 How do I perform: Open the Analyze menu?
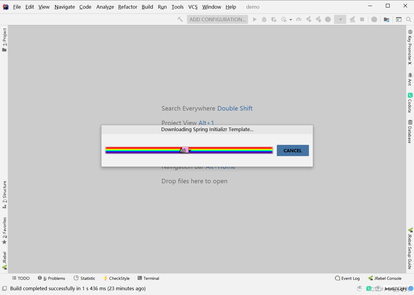pos(105,7)
